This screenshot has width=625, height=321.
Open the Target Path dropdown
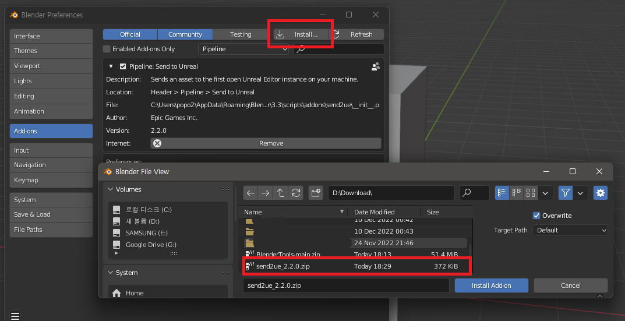pos(570,230)
